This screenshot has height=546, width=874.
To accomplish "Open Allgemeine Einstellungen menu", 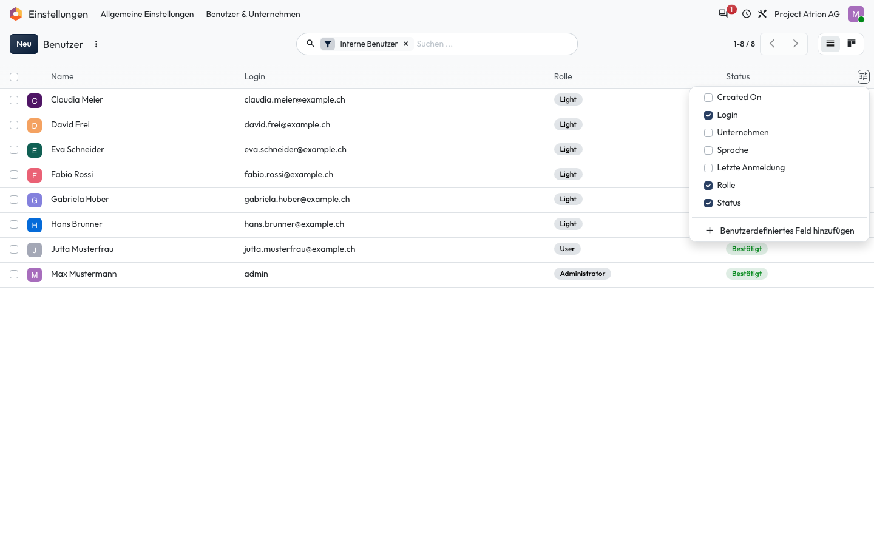I will click(x=147, y=14).
